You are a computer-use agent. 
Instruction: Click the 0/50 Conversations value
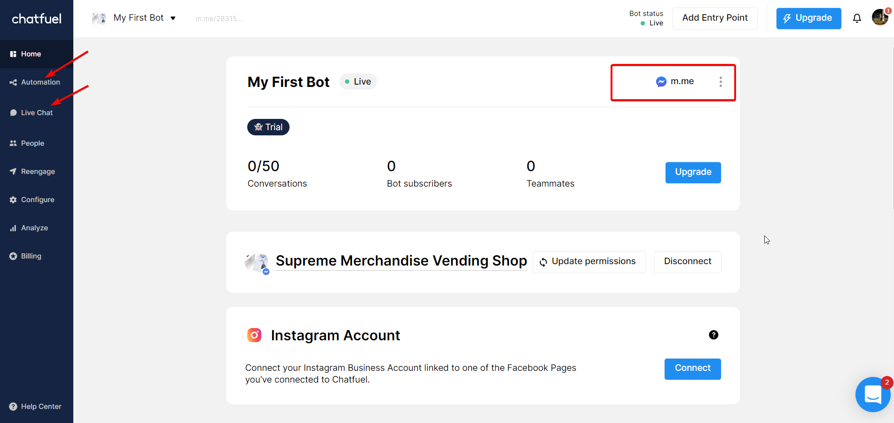263,166
